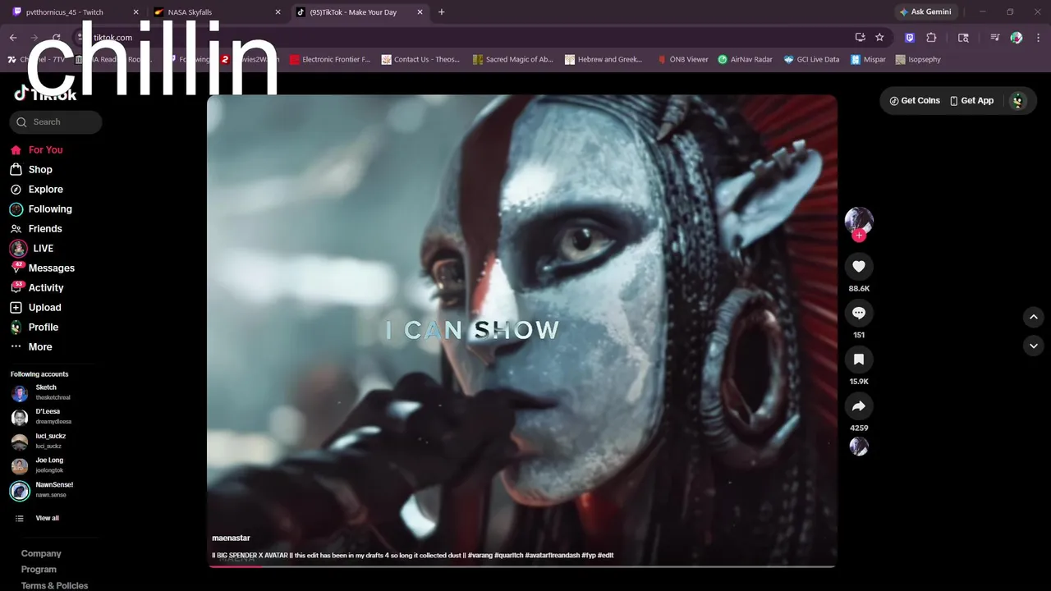1051x591 pixels.
Task: Open the Shop section
Action: click(x=31, y=169)
